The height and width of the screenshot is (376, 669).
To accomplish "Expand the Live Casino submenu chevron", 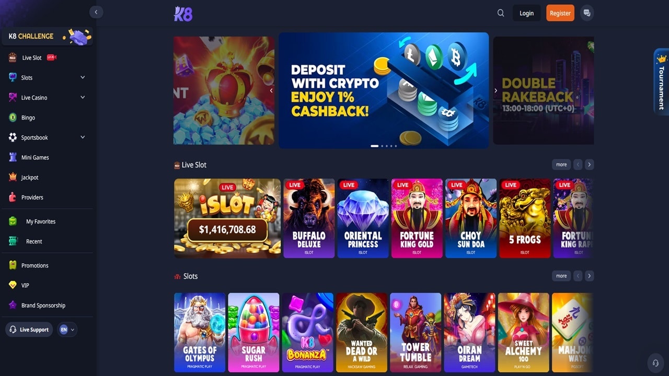I will coord(83,97).
